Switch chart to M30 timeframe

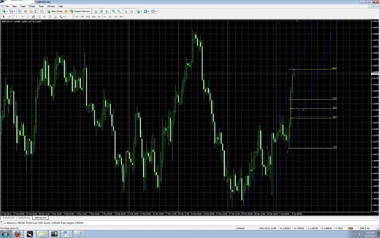point(94,17)
